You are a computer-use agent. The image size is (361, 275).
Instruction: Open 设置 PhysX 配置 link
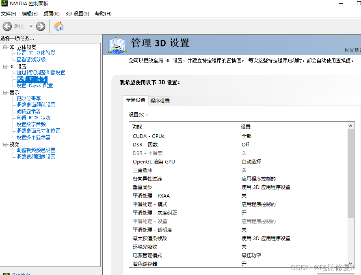35,85
